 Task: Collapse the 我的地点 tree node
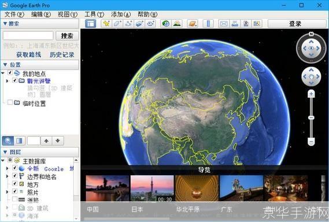tap(3, 73)
